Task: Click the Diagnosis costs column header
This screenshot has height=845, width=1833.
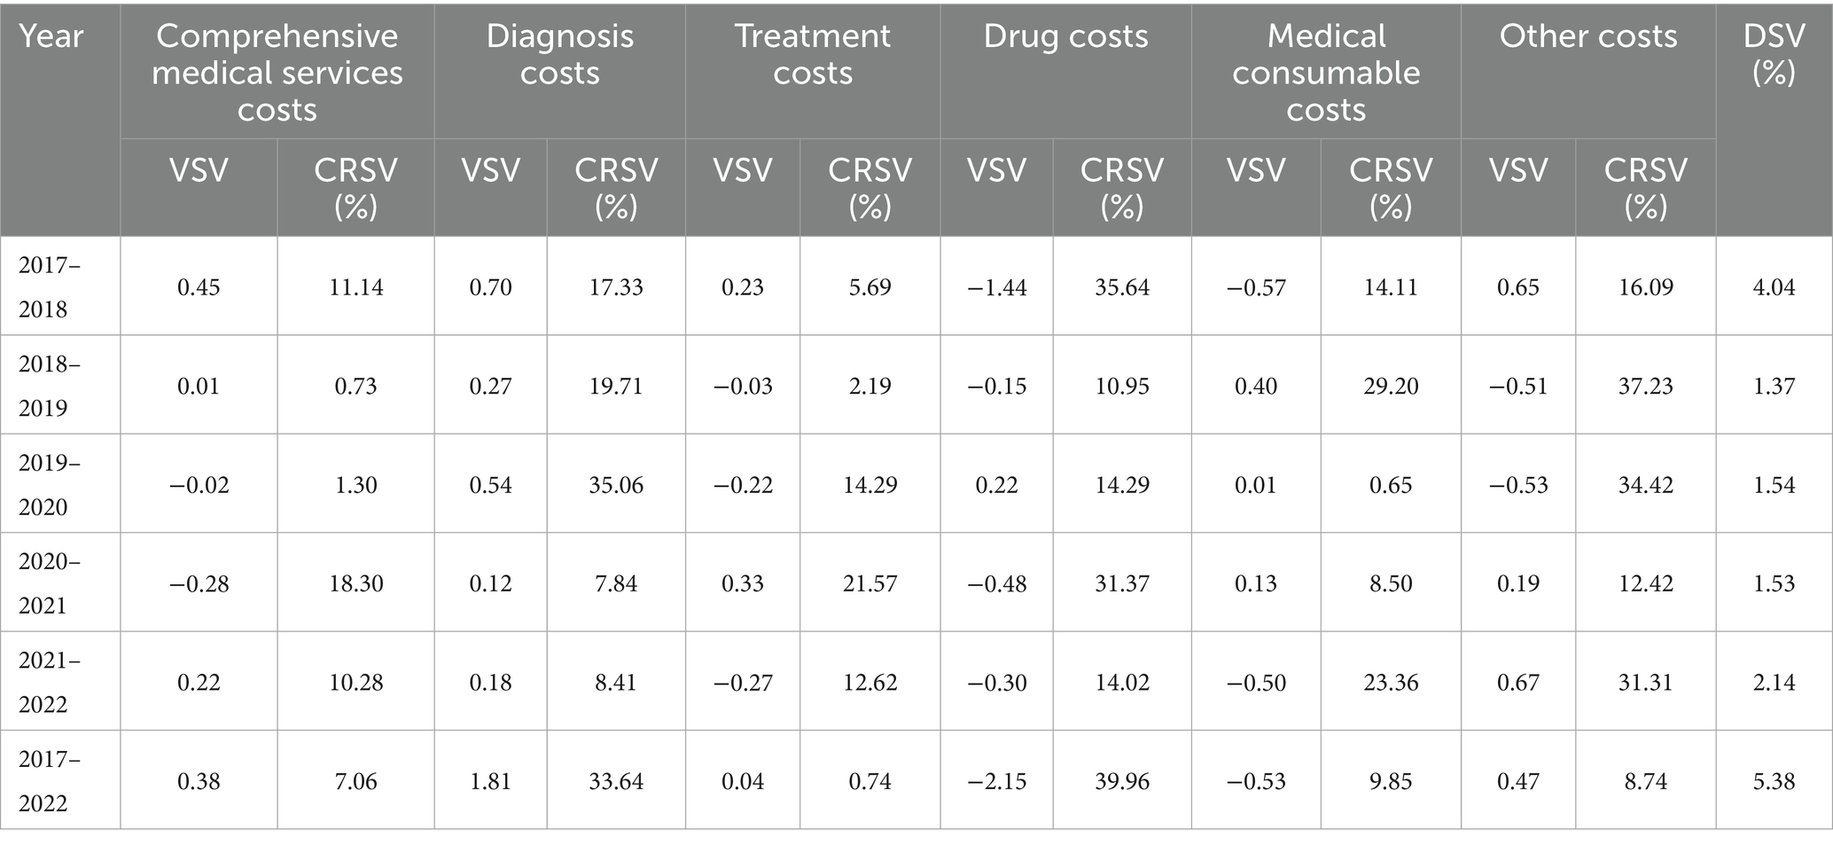Action: coord(559,54)
